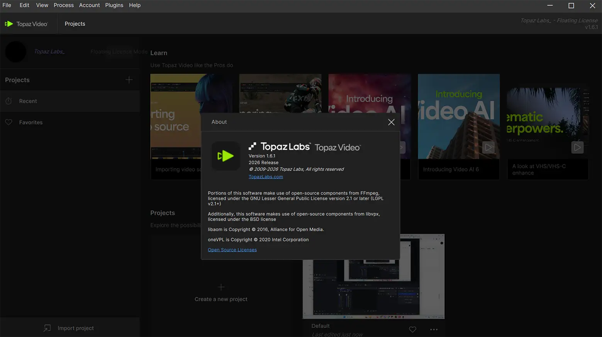Click the account avatar circle

pyautogui.click(x=15, y=52)
